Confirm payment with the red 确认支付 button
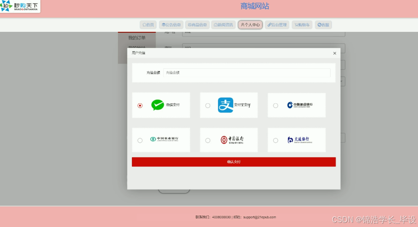This screenshot has width=418, height=227. coord(234,162)
